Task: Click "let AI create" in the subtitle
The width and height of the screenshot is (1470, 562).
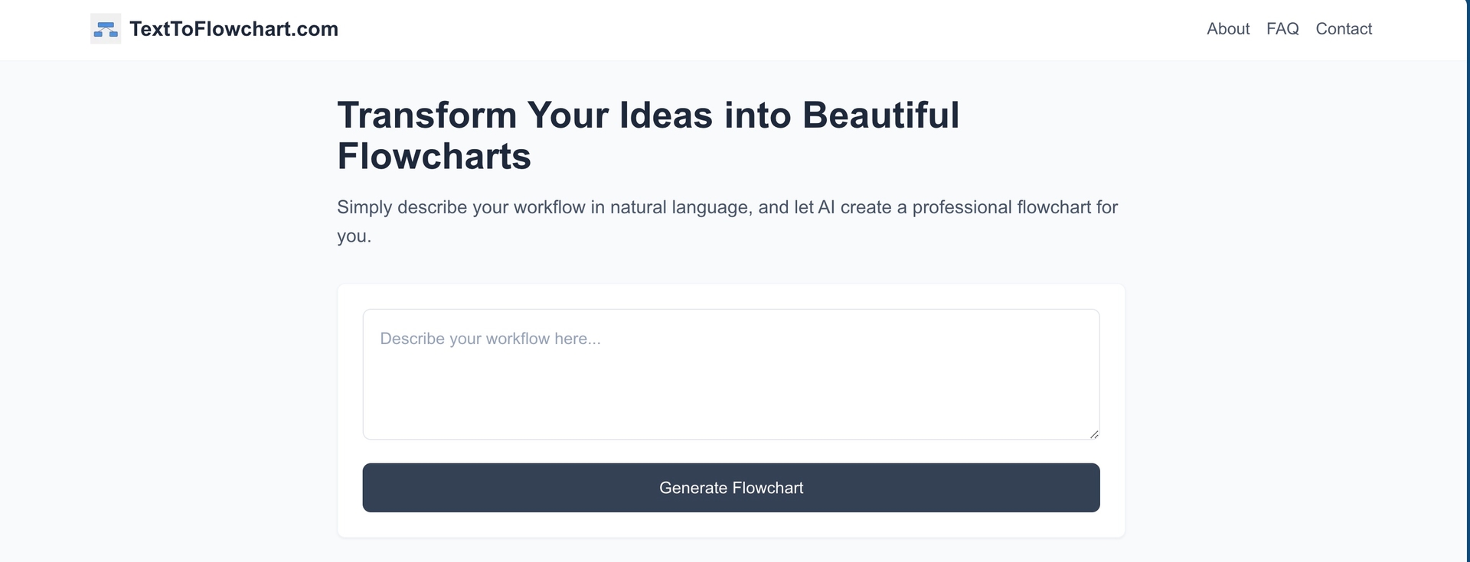Action: pyautogui.click(x=842, y=207)
